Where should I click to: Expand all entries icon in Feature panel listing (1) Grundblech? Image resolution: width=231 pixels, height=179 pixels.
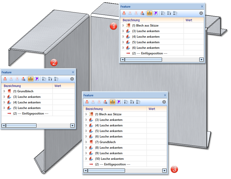coord(56,79)
